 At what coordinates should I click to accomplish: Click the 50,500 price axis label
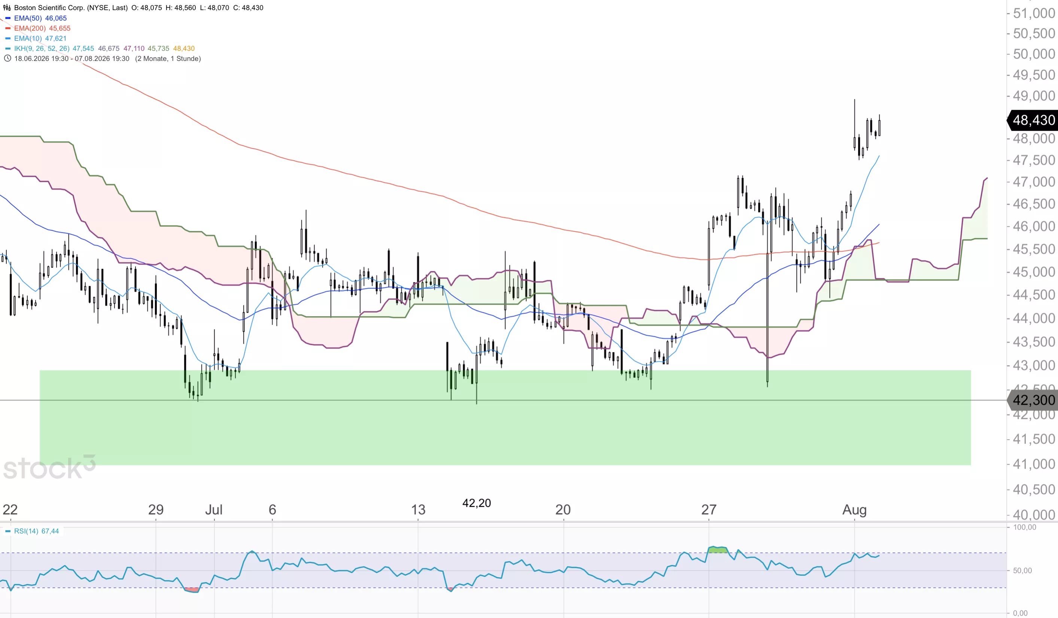[x=1034, y=33]
